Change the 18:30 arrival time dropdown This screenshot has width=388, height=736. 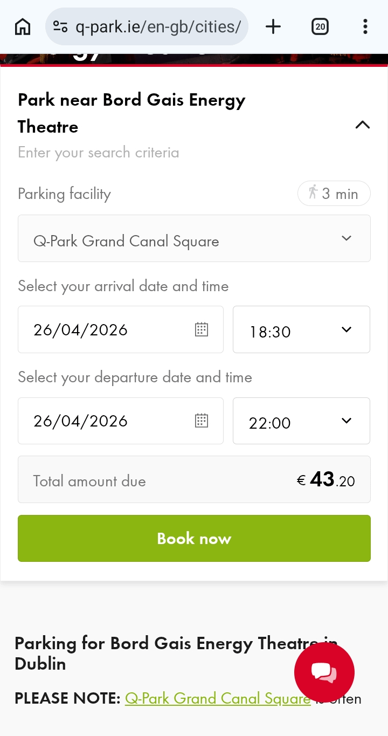(x=301, y=330)
